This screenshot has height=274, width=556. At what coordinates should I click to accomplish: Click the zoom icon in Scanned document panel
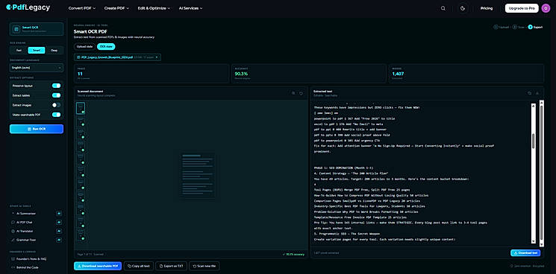(x=293, y=93)
